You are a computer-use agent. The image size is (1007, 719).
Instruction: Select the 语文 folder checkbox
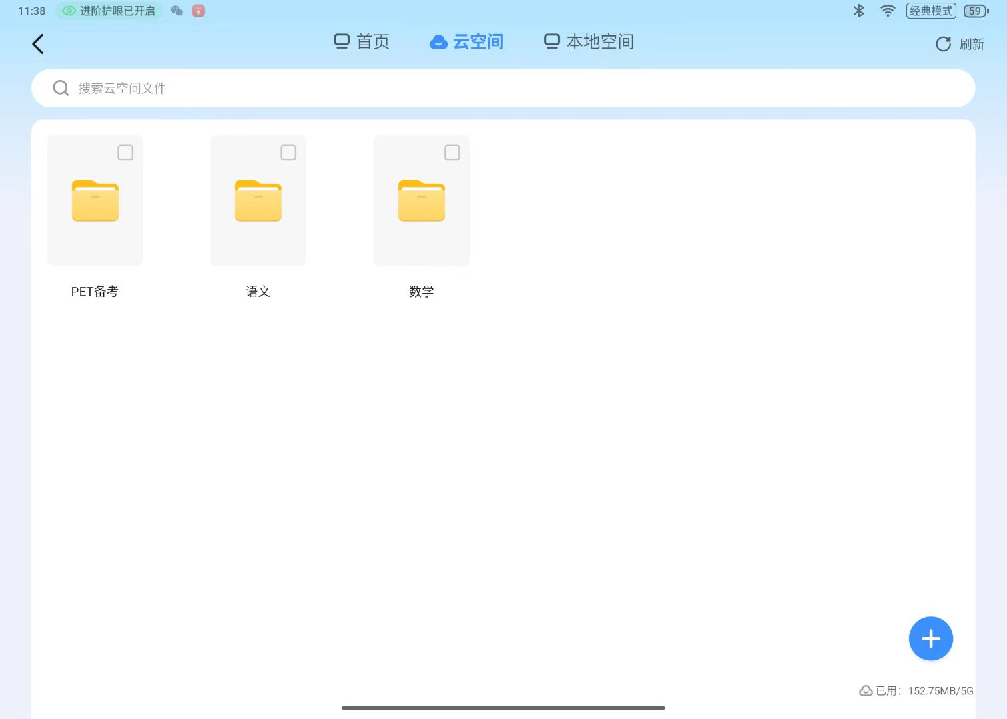click(288, 152)
